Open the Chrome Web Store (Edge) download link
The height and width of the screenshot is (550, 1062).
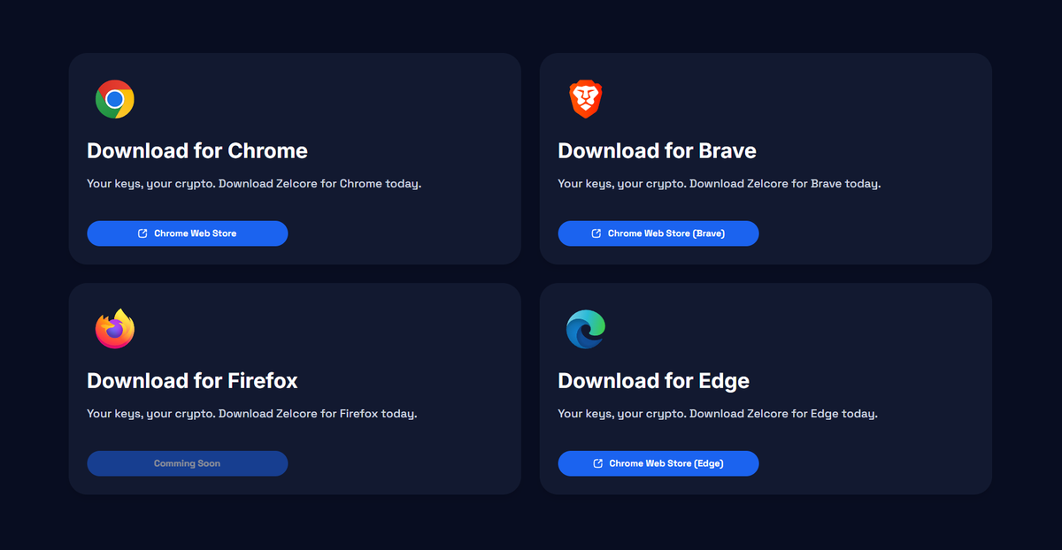point(658,462)
